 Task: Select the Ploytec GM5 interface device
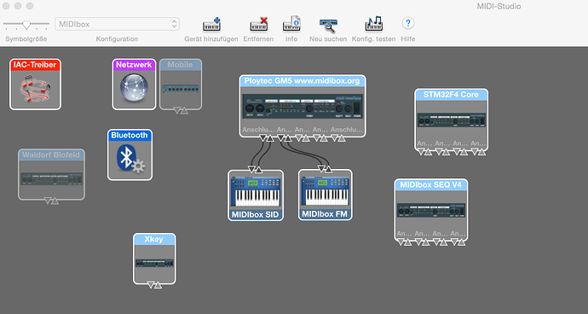coord(303,106)
